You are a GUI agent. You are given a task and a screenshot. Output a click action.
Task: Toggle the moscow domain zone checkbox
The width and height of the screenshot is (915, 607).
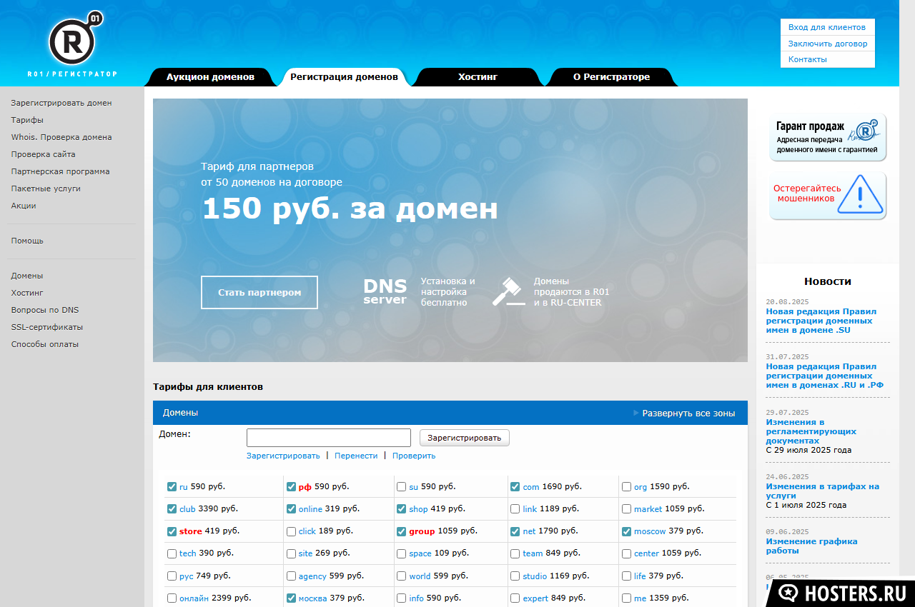(x=626, y=532)
